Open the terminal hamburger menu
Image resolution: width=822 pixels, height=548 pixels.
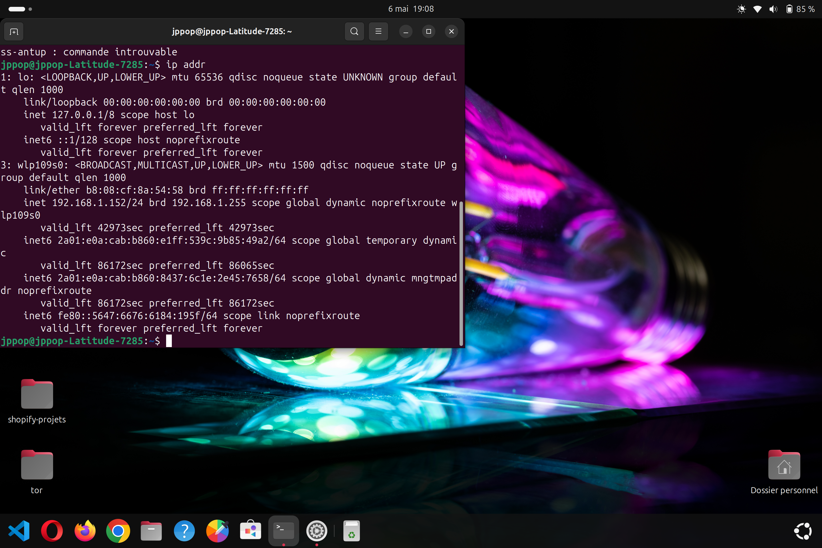(378, 31)
